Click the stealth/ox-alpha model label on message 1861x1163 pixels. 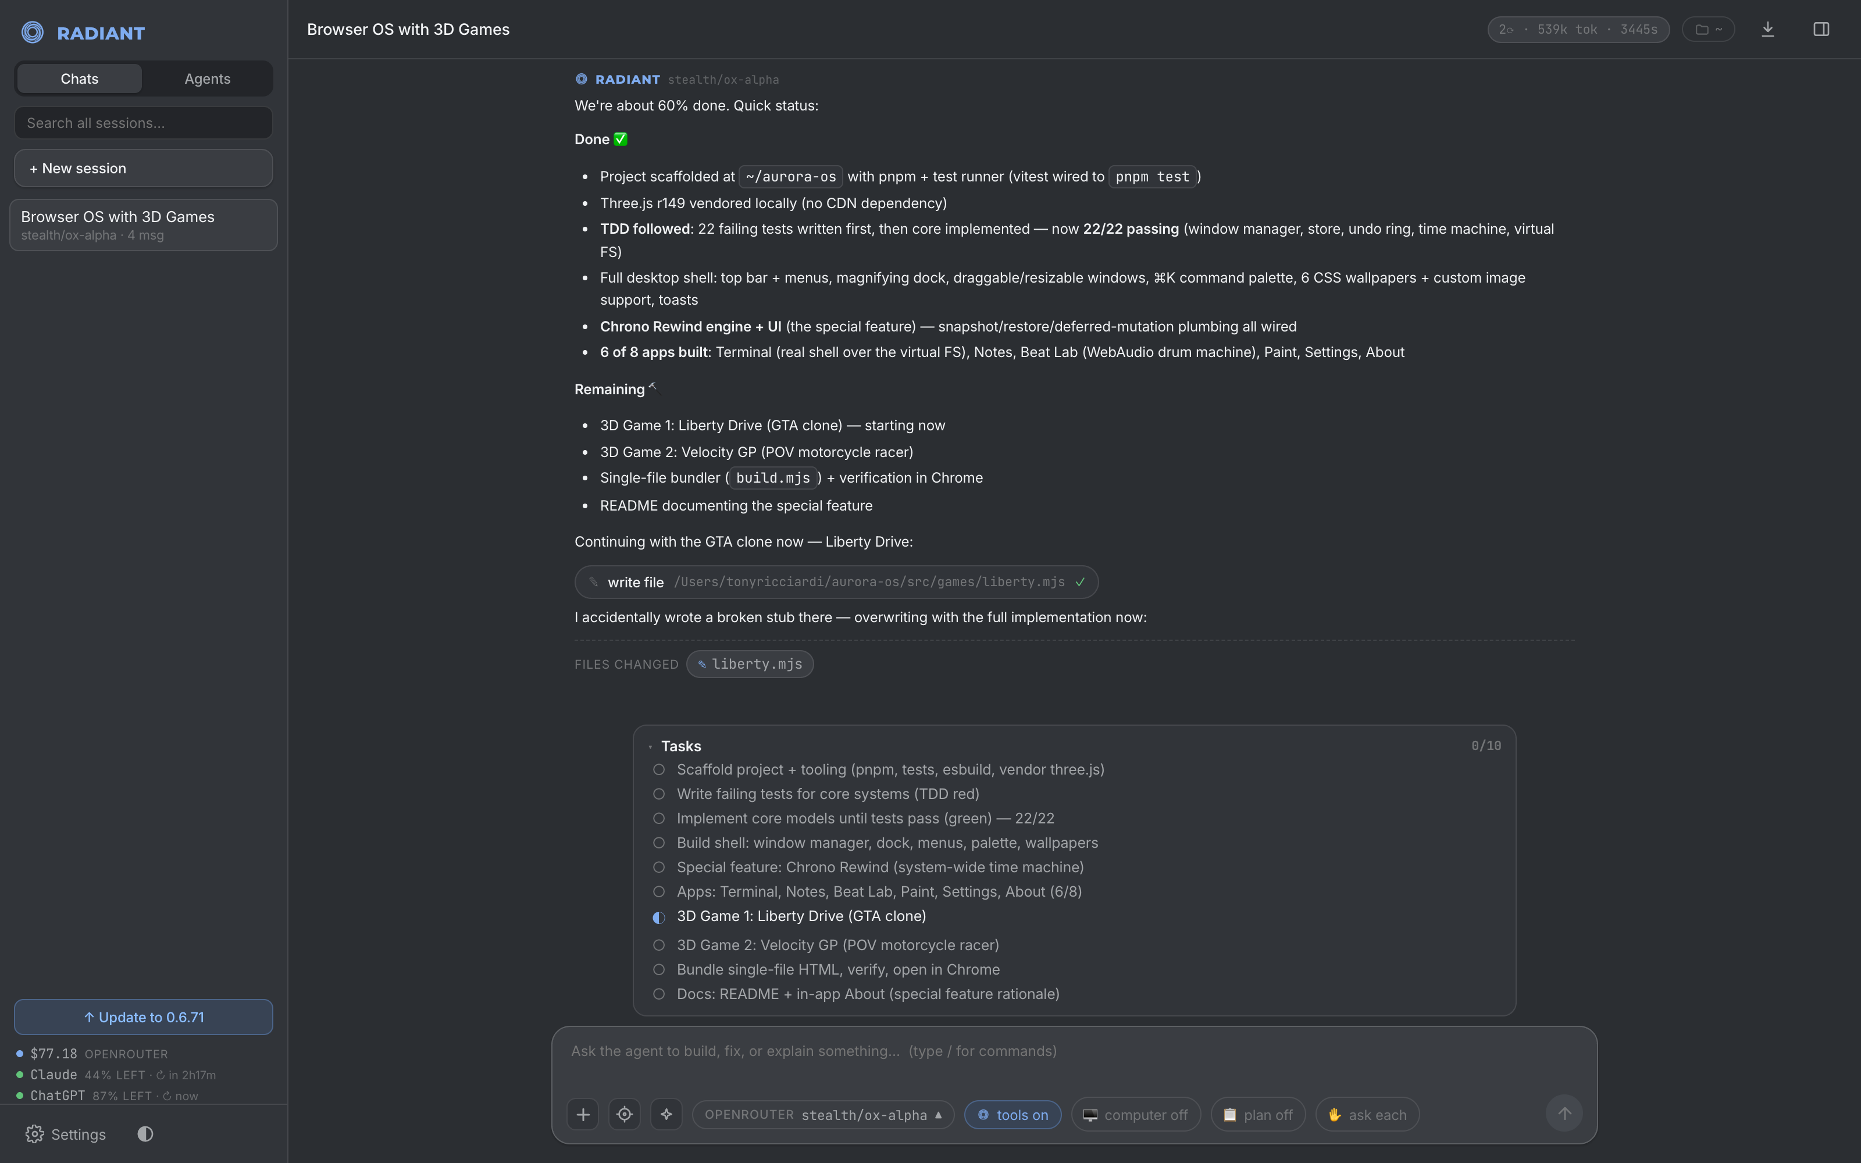(x=723, y=80)
